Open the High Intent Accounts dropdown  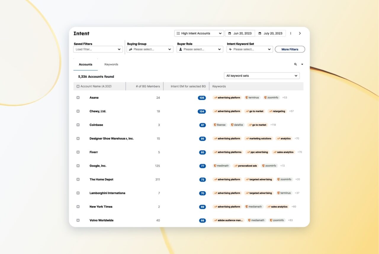pos(199,33)
